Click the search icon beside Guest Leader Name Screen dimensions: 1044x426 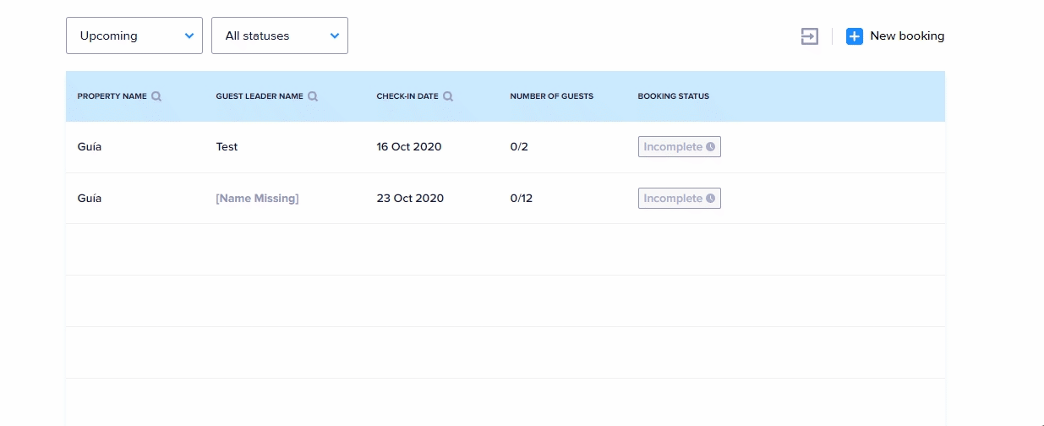click(x=313, y=96)
